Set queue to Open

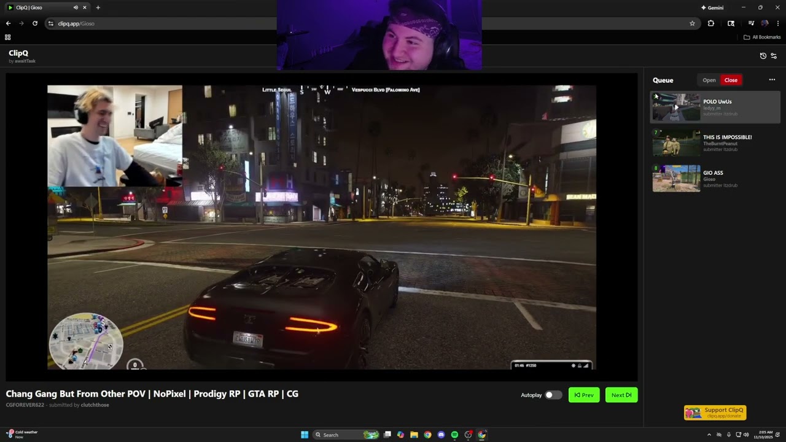point(709,80)
